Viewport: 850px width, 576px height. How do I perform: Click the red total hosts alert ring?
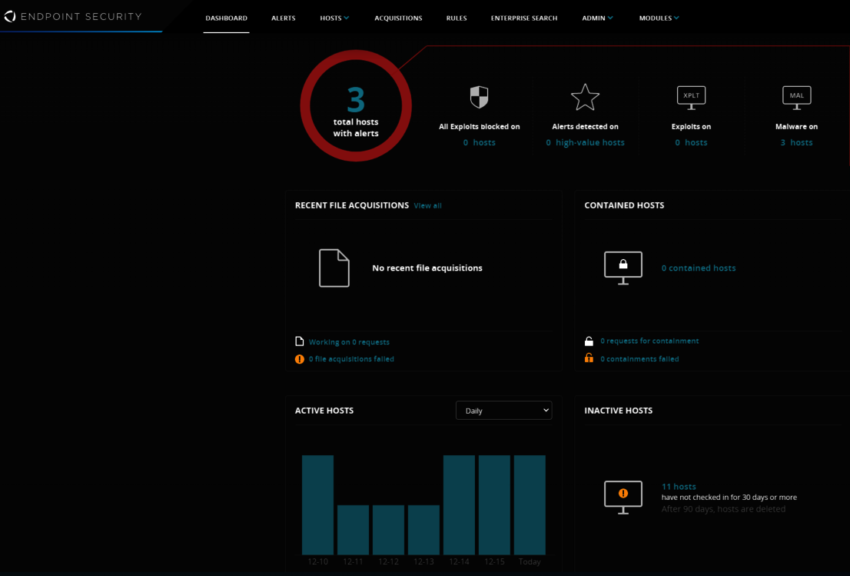(x=355, y=106)
